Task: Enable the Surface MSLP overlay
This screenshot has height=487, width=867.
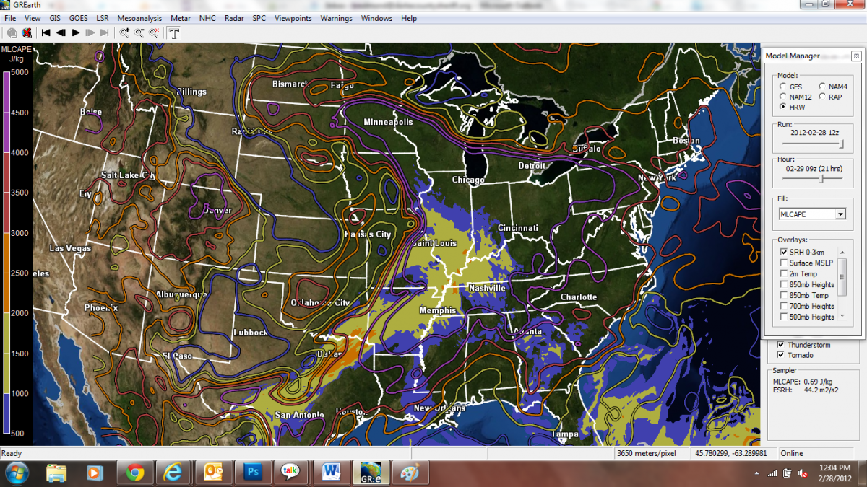Action: (x=785, y=263)
